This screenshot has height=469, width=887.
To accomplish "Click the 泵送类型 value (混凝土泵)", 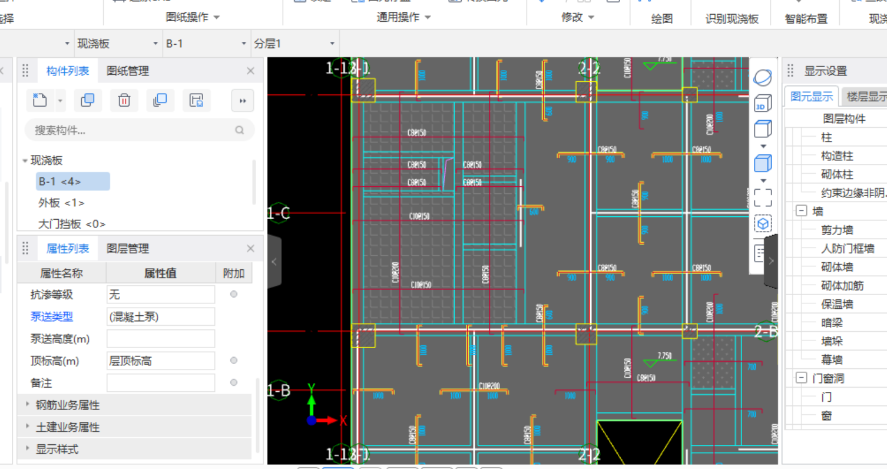I will click(x=161, y=316).
